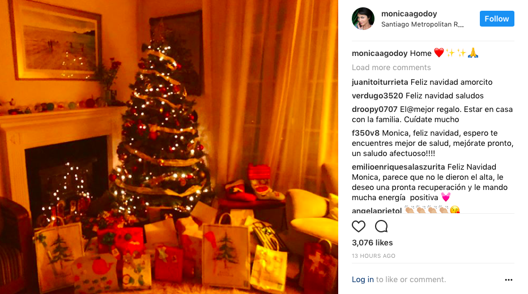View the 3,076 likes list
Image resolution: width=528 pixels, height=294 pixels.
pos(372,243)
